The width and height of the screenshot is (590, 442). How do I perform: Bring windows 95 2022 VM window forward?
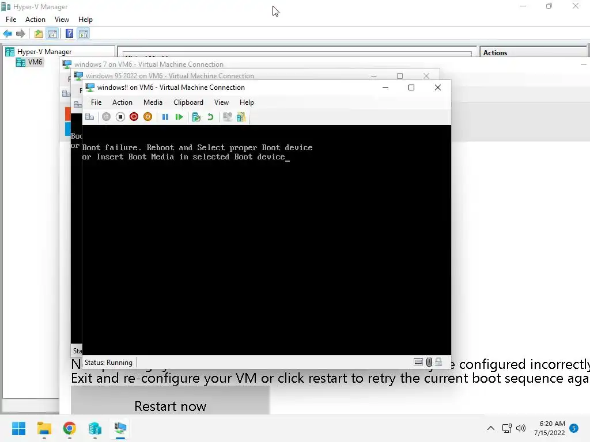pos(170,75)
